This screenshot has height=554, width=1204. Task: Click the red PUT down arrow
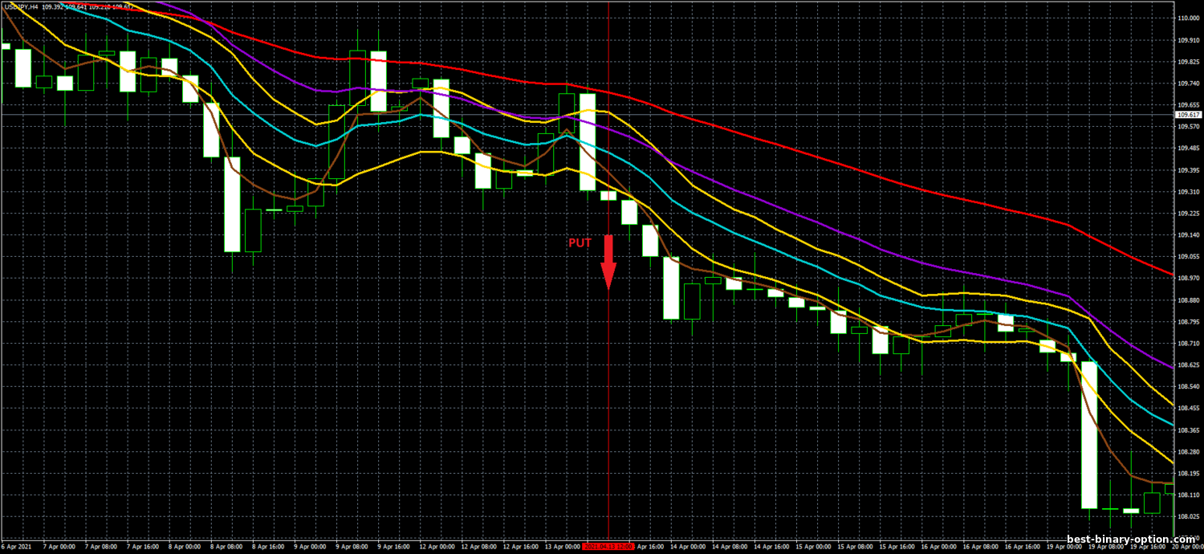[608, 262]
